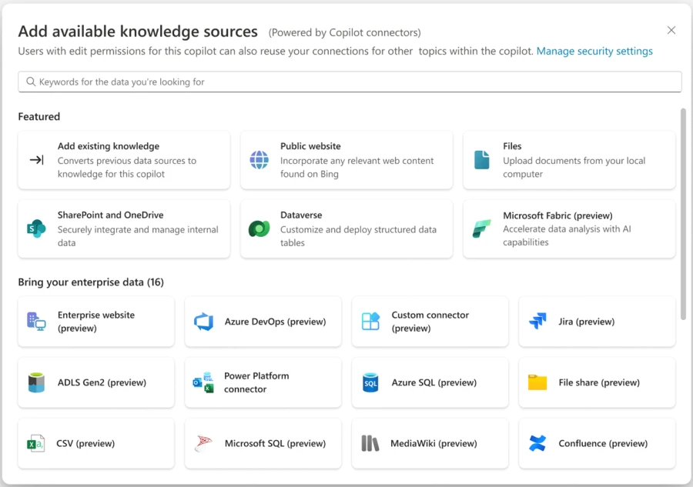The height and width of the screenshot is (487, 693).
Task: Click the Power Platform connector icon
Action: point(203,382)
